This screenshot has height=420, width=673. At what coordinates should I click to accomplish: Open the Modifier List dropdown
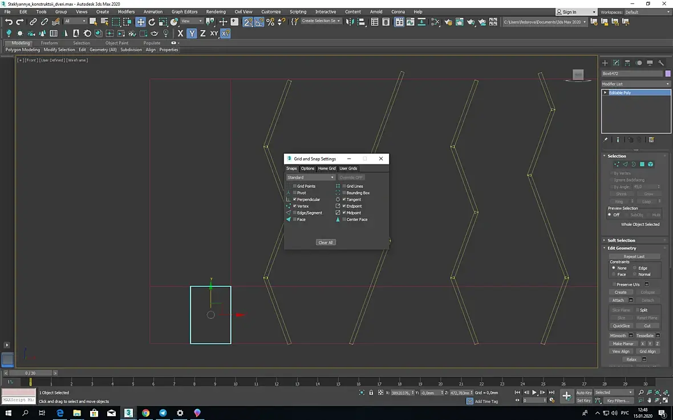[636, 84]
